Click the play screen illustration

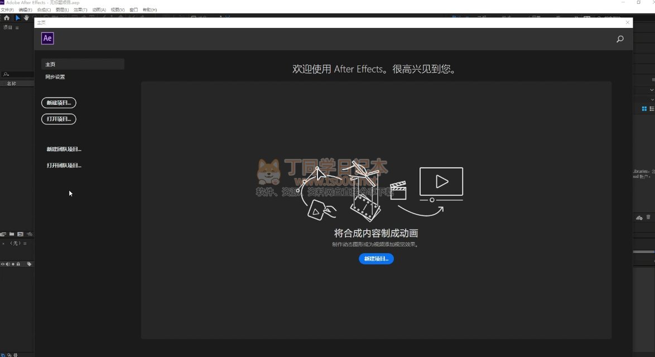tap(441, 182)
